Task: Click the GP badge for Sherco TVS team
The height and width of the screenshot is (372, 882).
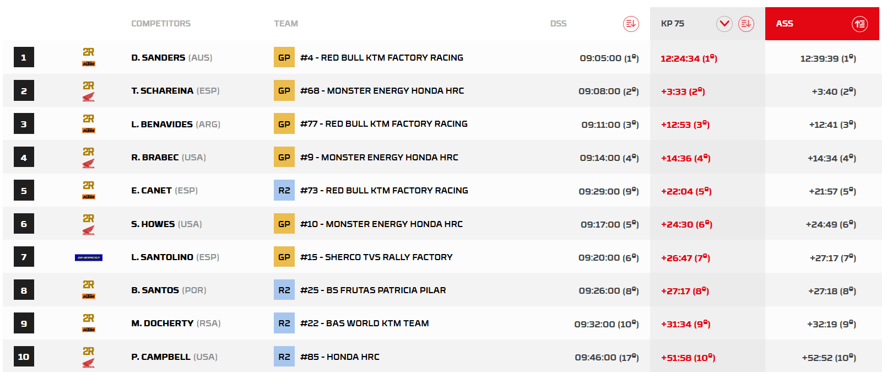Action: coord(284,257)
